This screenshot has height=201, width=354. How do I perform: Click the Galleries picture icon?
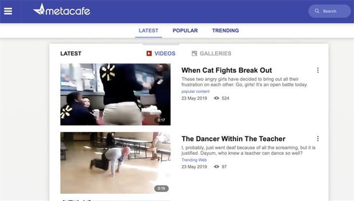coord(194,54)
